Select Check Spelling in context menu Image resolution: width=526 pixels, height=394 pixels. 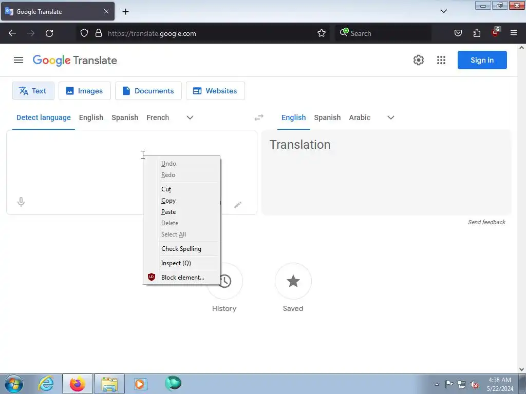(181, 249)
